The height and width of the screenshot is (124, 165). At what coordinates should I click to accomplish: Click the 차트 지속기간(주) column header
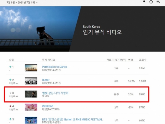point(116,60)
